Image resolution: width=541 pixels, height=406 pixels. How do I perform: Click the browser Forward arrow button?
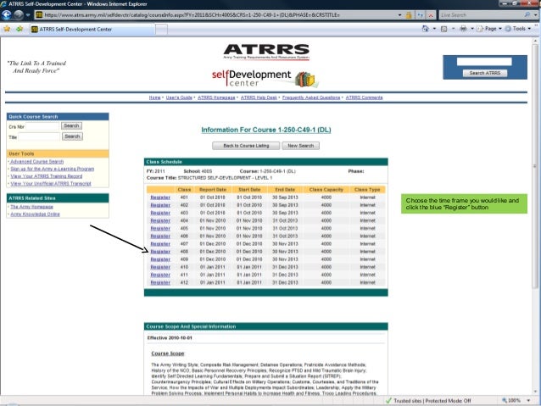(x=19, y=14)
